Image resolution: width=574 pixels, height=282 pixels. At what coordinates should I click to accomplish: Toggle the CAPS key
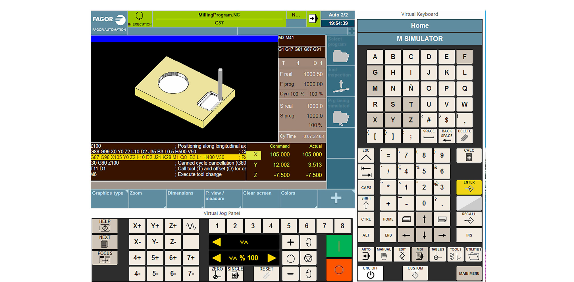click(x=366, y=187)
